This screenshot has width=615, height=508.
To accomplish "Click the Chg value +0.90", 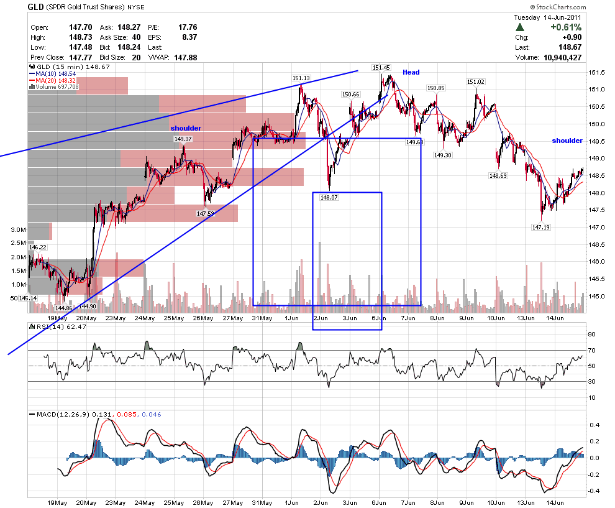I will click(x=572, y=37).
